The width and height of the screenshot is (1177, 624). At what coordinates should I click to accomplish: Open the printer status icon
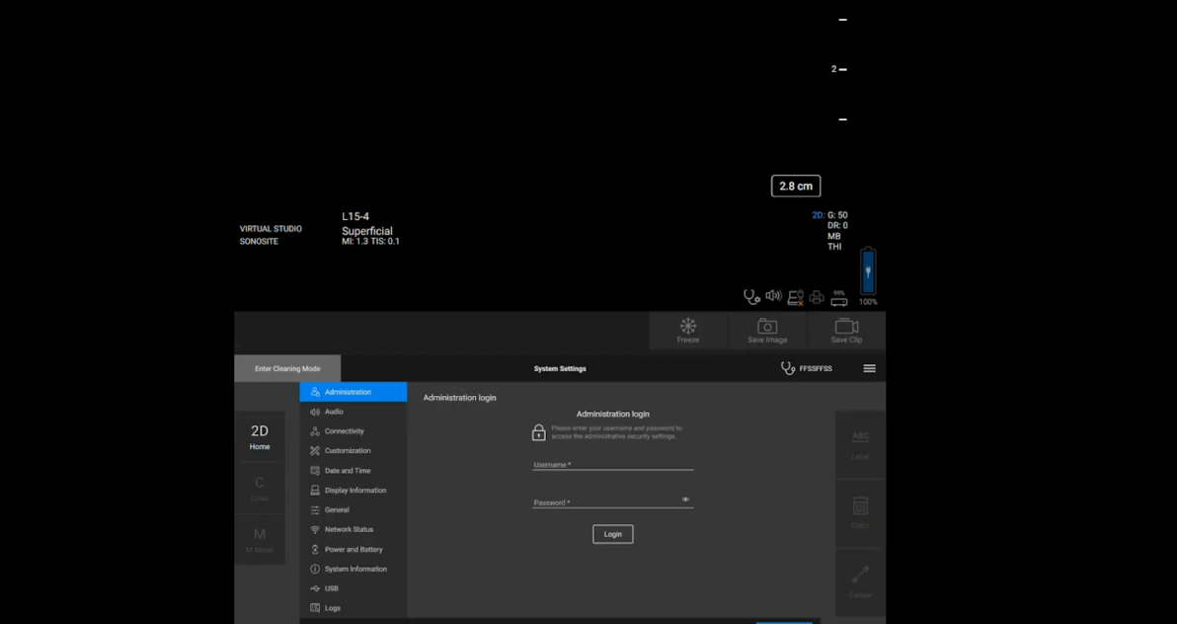pos(817,296)
